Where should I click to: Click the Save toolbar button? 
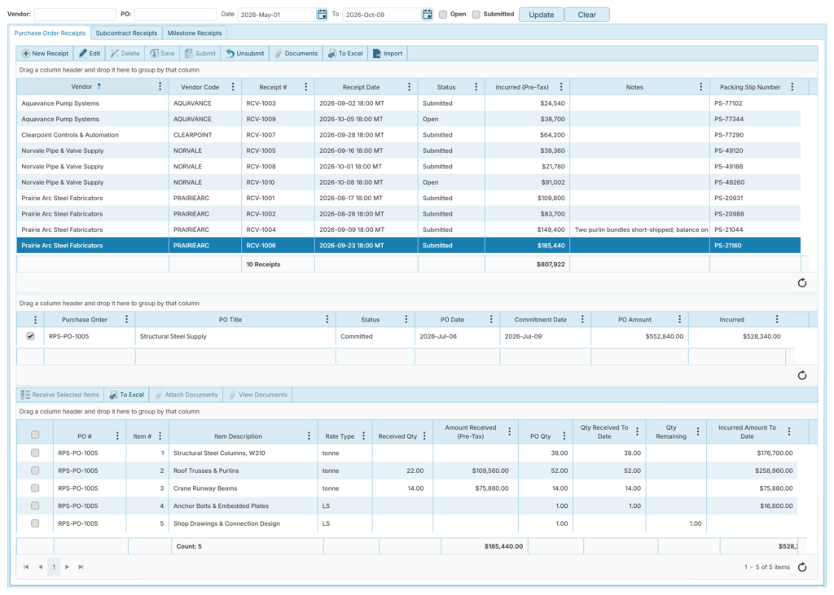(162, 53)
